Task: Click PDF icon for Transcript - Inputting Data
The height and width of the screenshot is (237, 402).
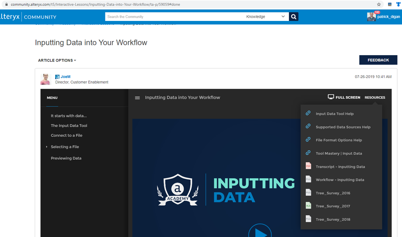Action: tap(308, 166)
